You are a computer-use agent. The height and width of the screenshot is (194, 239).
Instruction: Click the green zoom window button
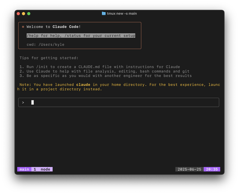29,14
